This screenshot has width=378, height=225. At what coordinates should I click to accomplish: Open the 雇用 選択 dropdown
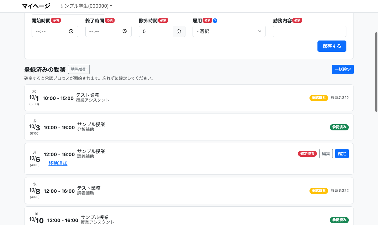point(229,31)
